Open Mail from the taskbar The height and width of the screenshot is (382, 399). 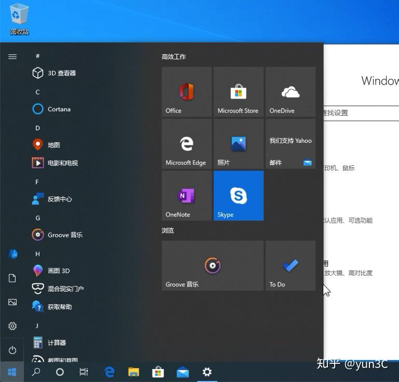tap(183, 372)
